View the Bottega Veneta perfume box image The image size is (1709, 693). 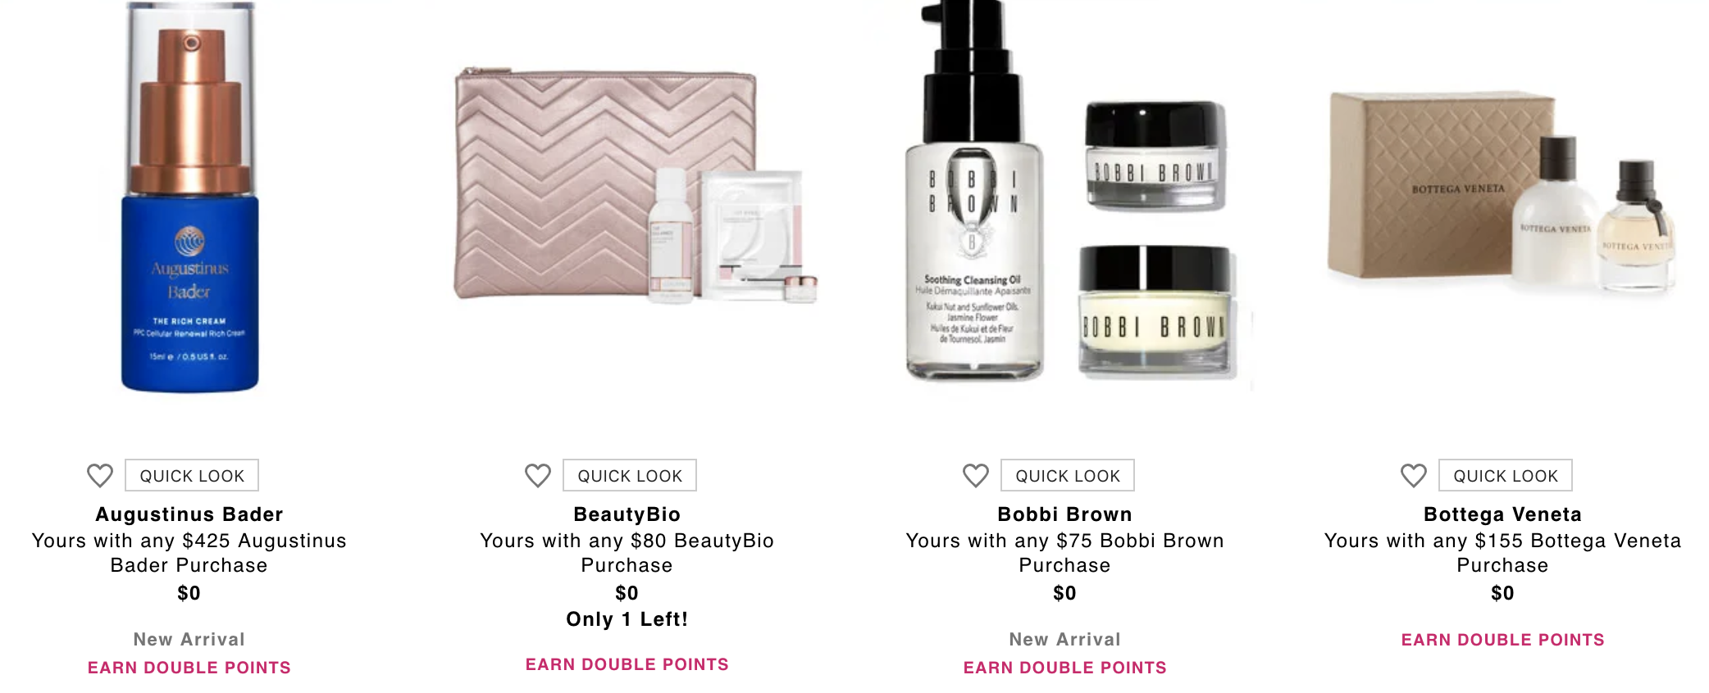(1501, 192)
